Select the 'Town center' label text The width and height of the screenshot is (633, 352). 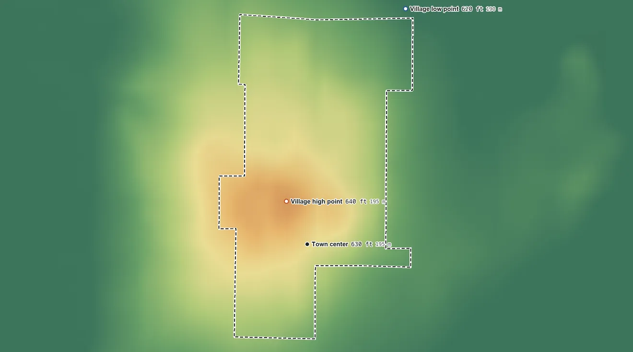pos(330,244)
